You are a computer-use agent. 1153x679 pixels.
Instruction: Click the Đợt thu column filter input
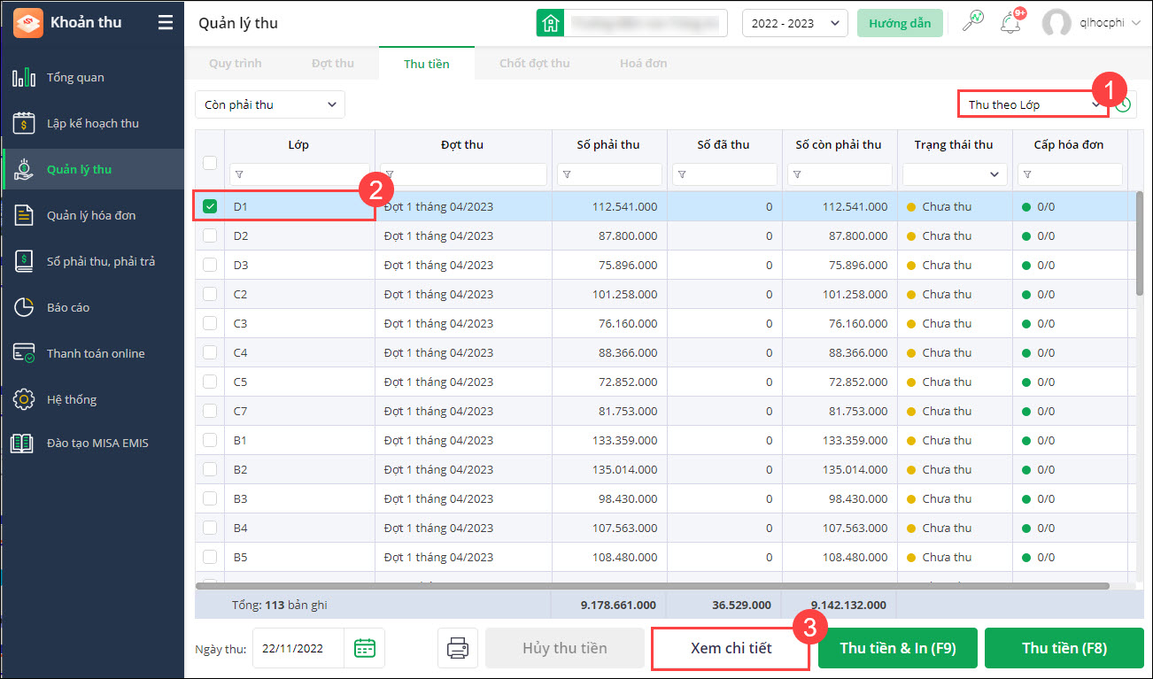pyautogui.click(x=463, y=174)
